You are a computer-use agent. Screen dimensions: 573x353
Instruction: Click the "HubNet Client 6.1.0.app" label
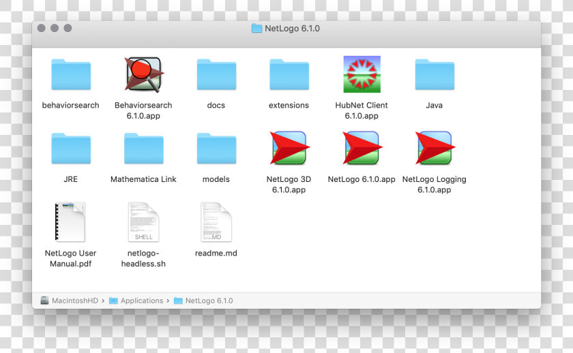(x=362, y=110)
